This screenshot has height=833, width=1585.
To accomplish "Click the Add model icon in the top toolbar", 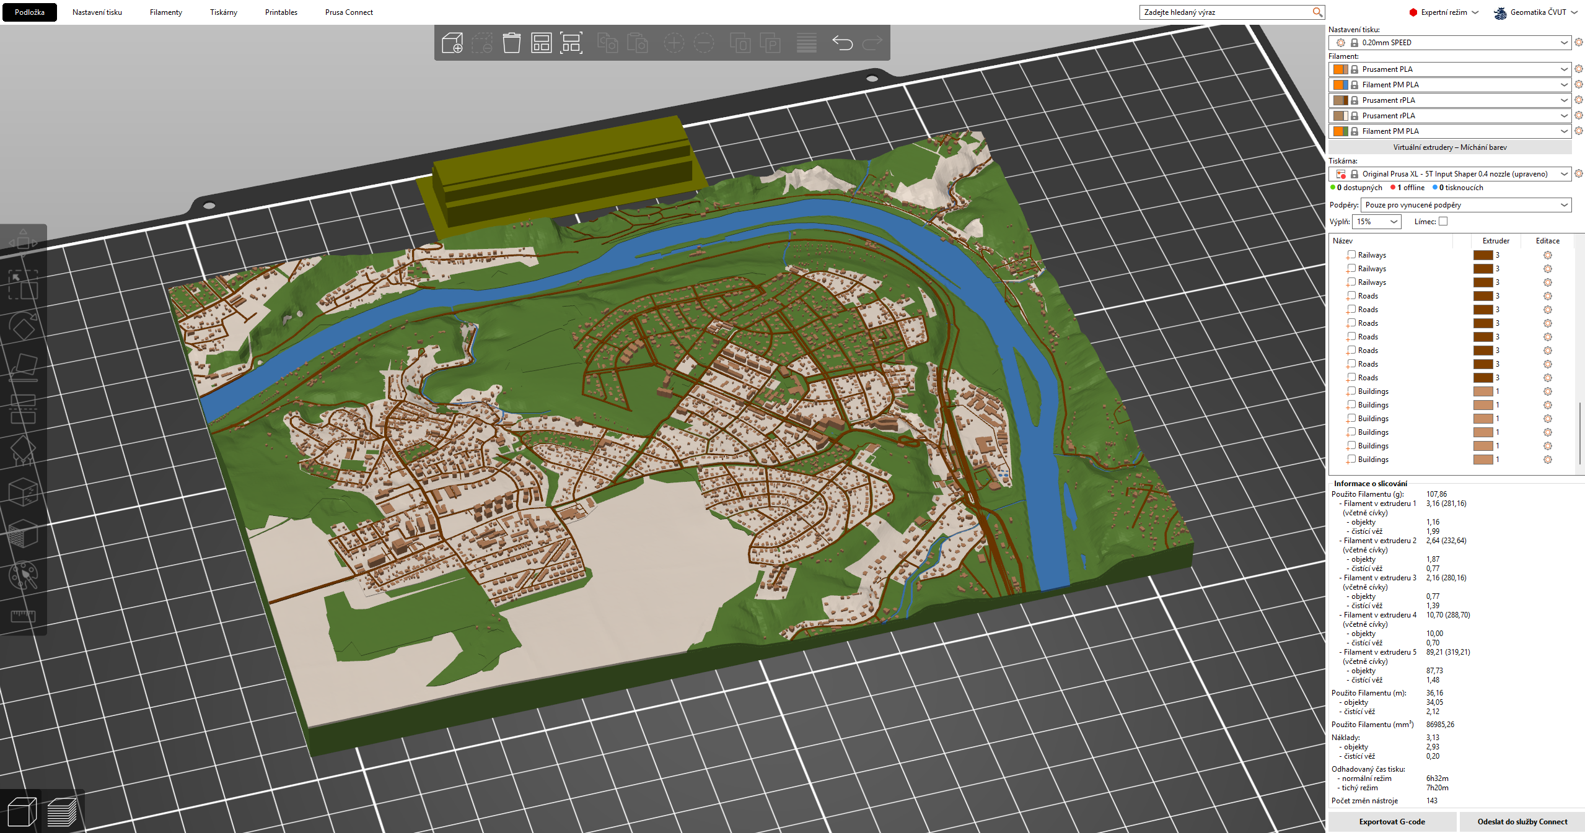I will click(x=452, y=43).
